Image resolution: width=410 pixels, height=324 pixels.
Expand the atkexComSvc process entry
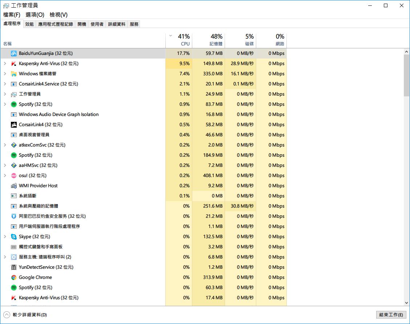pos(5,145)
